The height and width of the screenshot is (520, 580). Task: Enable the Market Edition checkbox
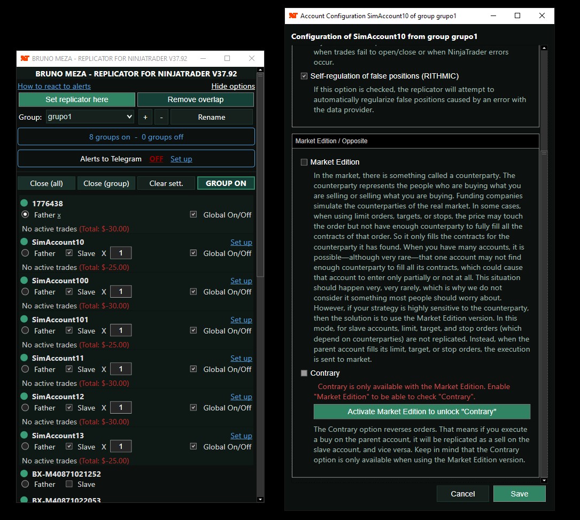pos(304,162)
